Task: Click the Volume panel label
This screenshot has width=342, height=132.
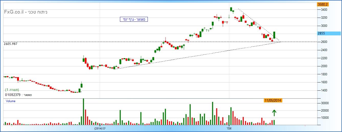Action: [x=11, y=101]
